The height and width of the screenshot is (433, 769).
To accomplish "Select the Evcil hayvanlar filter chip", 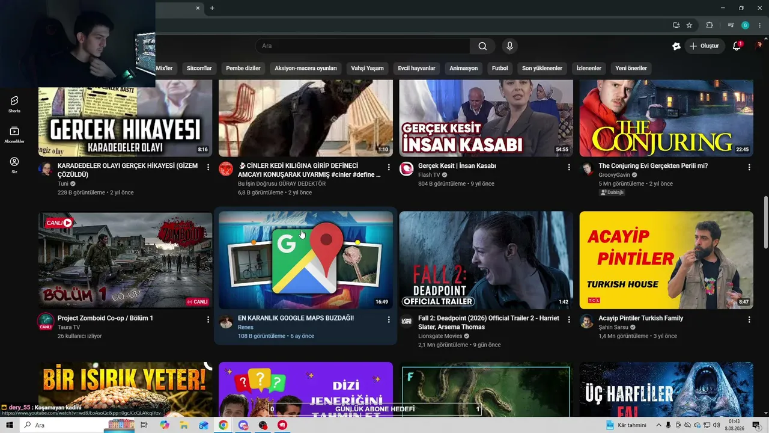I will tap(416, 68).
